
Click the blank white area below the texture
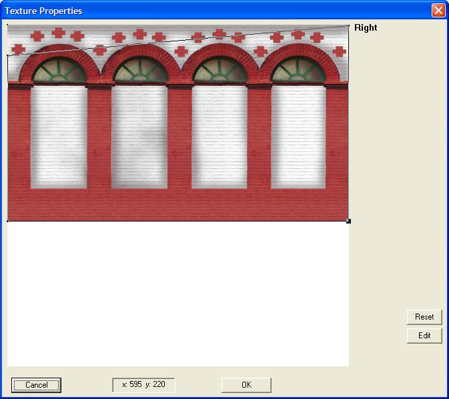pyautogui.click(x=177, y=294)
